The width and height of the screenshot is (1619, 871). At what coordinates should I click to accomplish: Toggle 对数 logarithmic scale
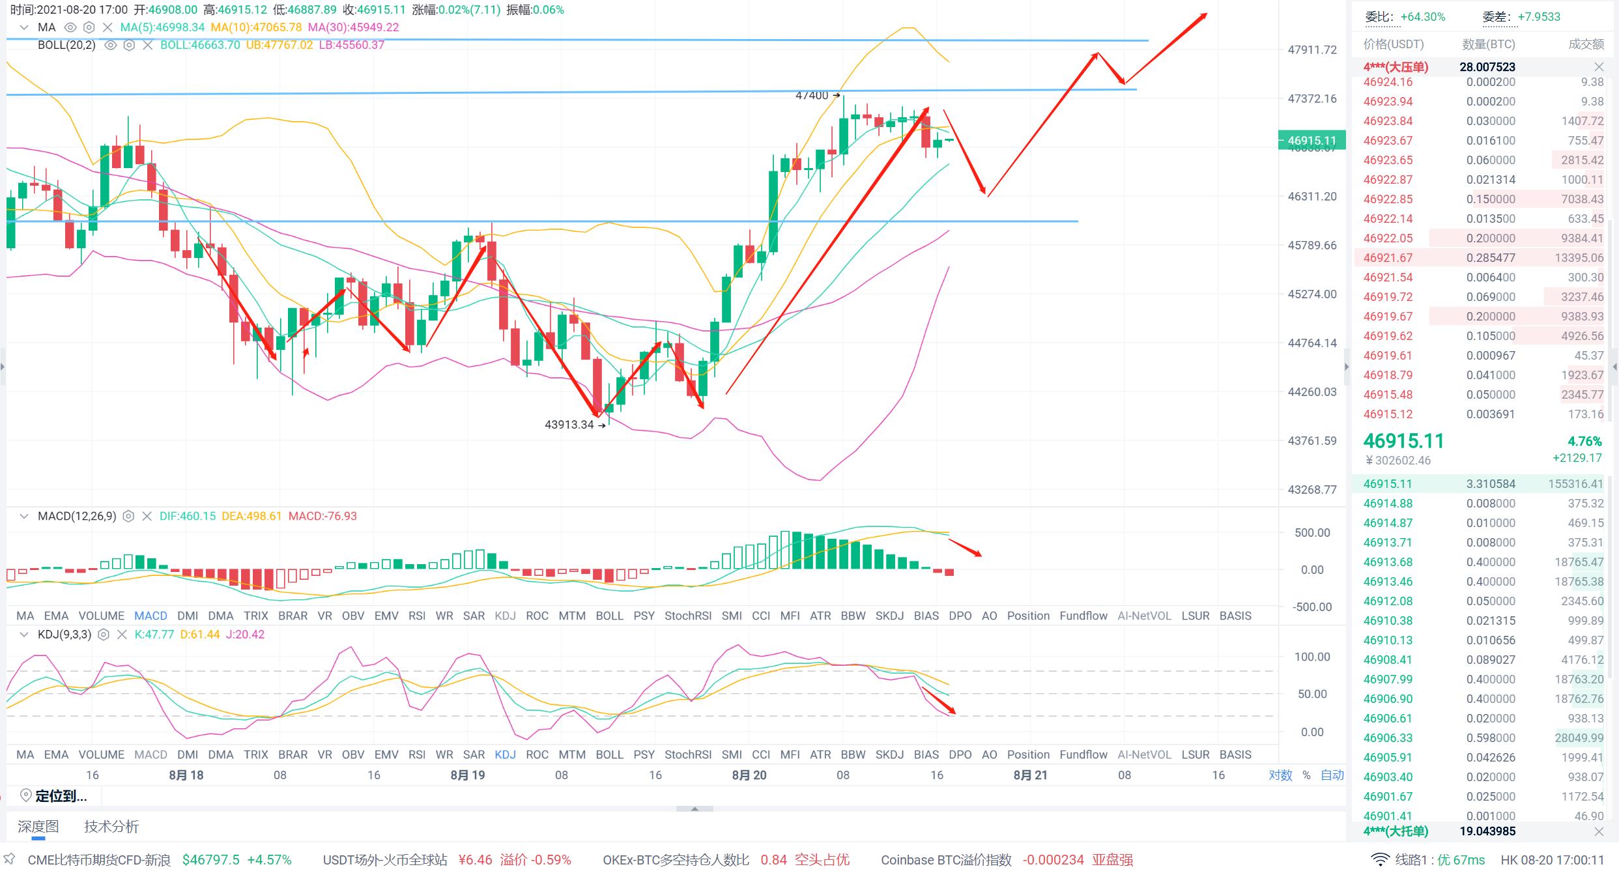coord(1280,775)
